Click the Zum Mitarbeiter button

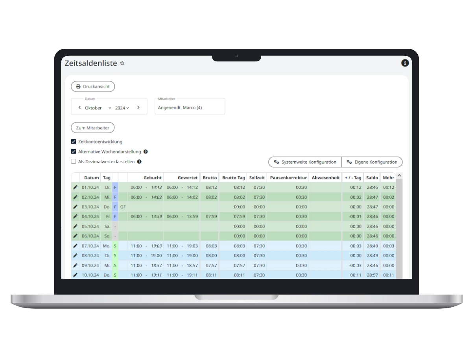click(93, 128)
